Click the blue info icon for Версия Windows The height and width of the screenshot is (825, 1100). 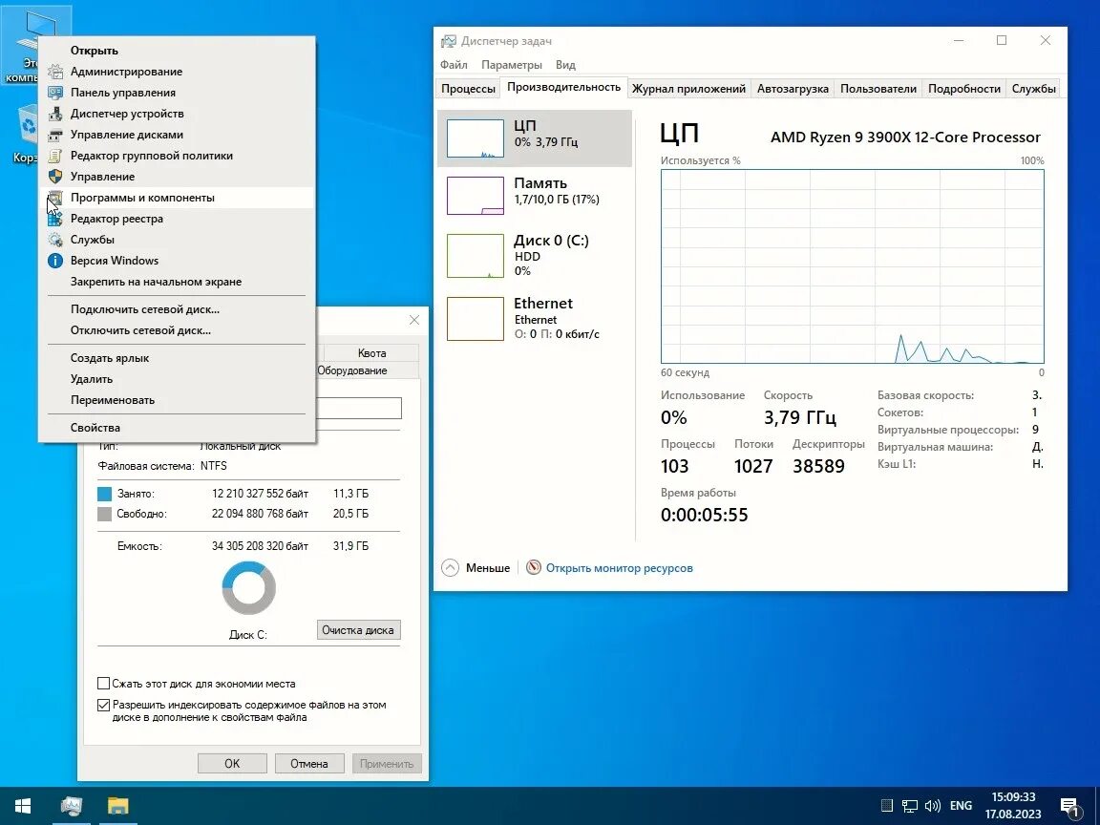(x=54, y=261)
